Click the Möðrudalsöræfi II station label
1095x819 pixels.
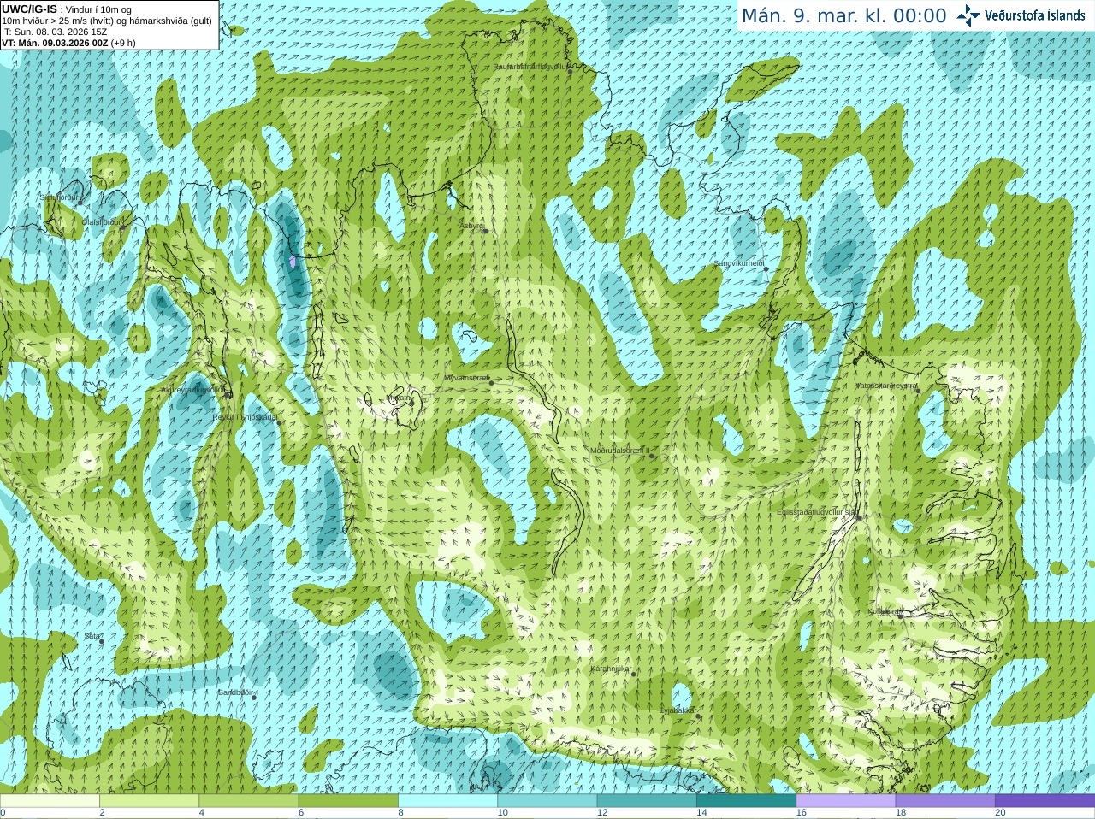[620, 450]
